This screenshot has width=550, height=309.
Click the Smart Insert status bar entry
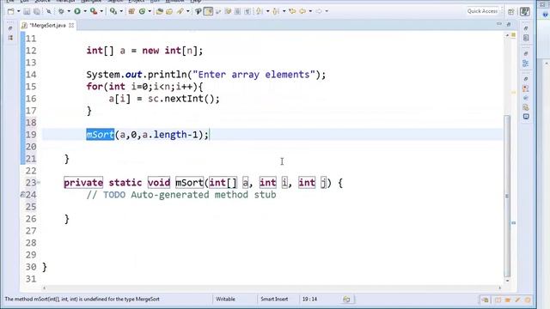[x=274, y=300]
